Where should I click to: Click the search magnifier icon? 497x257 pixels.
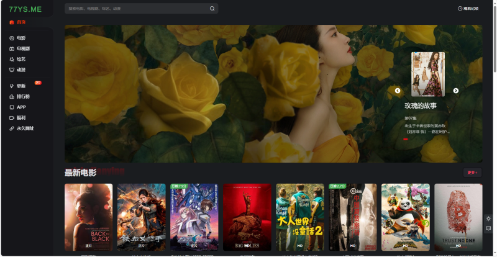pyautogui.click(x=212, y=9)
